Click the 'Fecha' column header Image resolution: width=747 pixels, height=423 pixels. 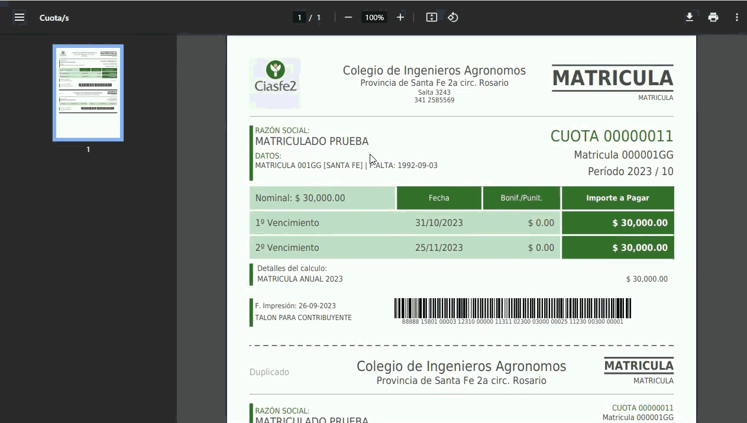tap(439, 198)
